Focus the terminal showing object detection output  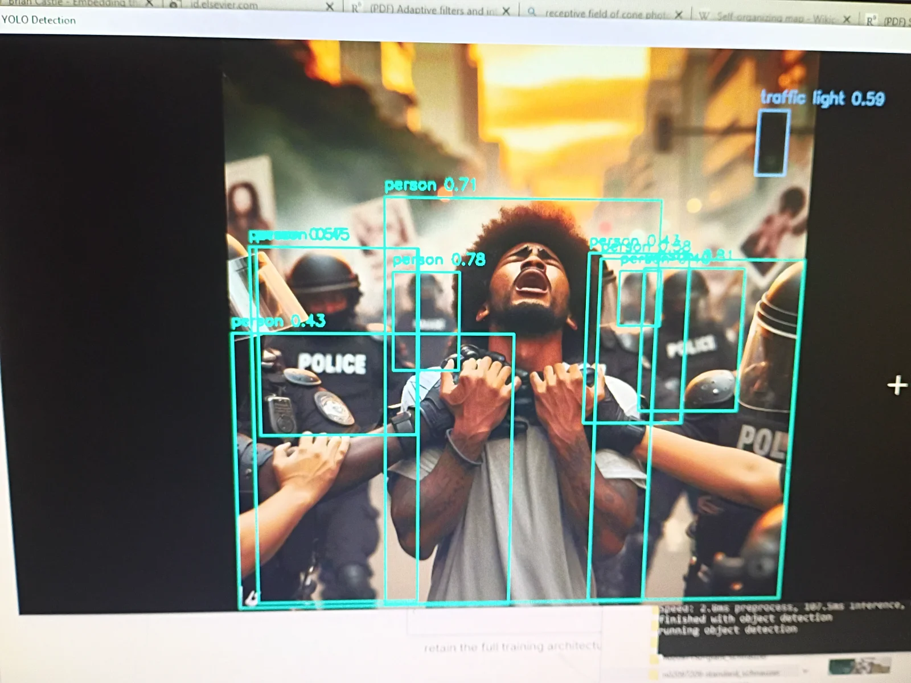780,626
